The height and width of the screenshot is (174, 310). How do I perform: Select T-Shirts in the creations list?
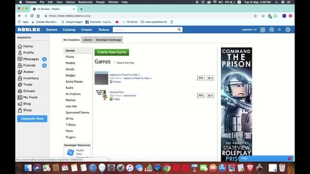(x=71, y=125)
